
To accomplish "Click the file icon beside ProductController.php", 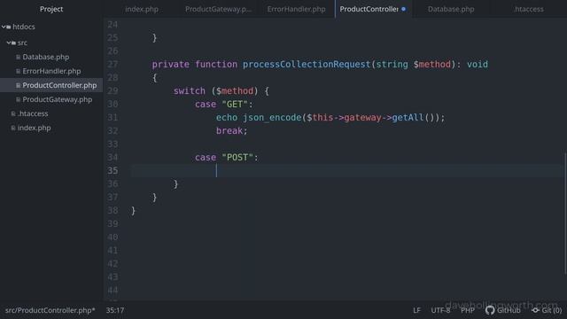I will coord(18,85).
